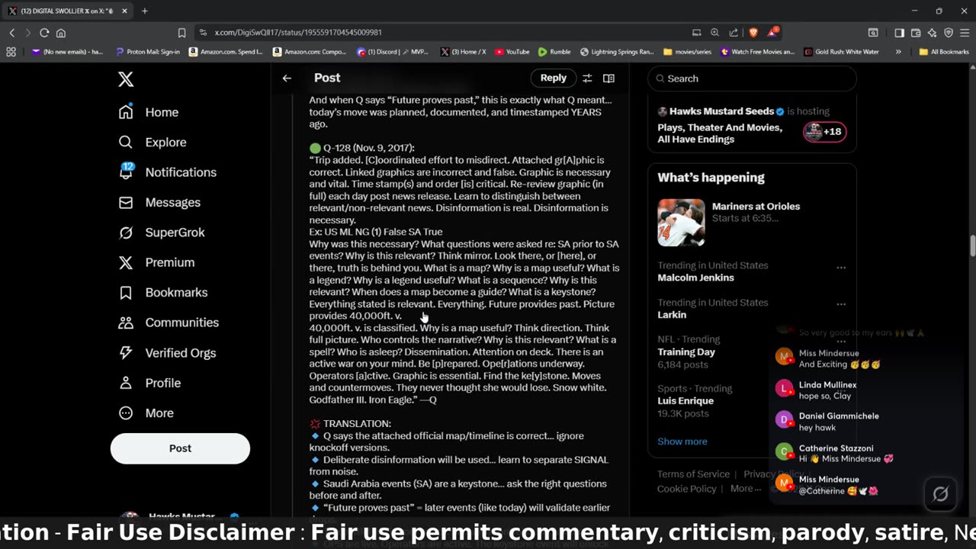Image resolution: width=976 pixels, height=549 pixels.
Task: Open the tab search icon in toolbar
Action: point(873,33)
